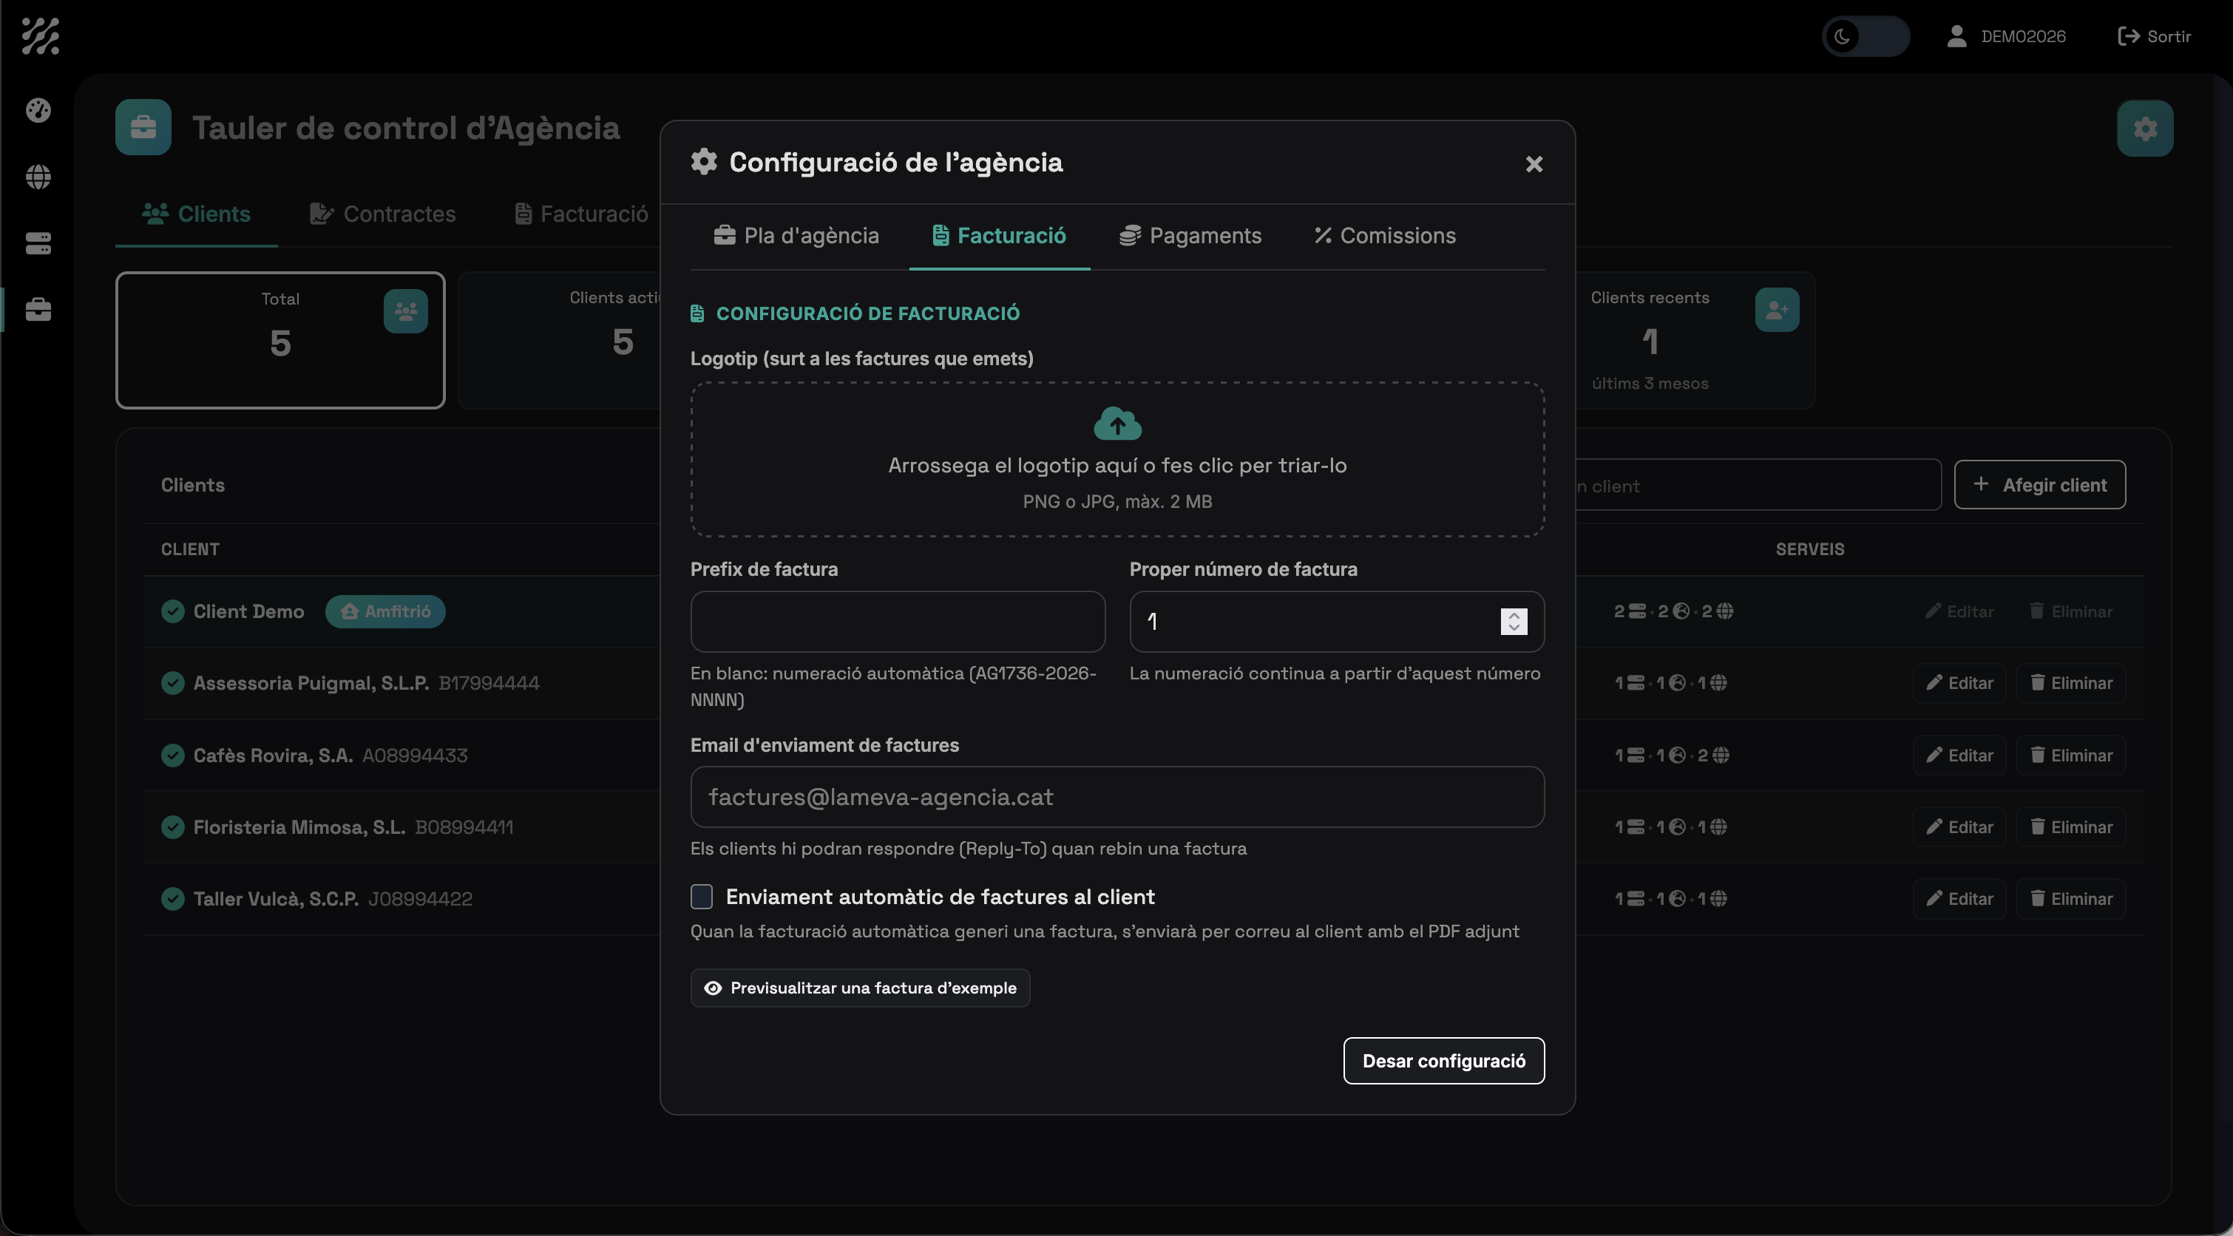
Task: Click the Total card people icon
Action: click(406, 311)
